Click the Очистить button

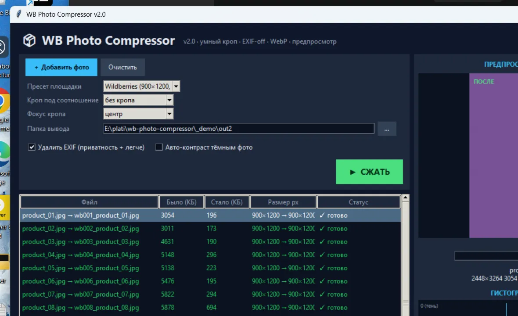pos(122,67)
